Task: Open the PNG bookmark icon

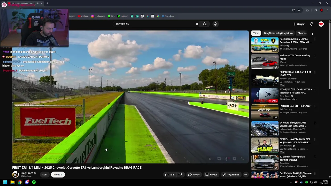Action: click(137, 16)
